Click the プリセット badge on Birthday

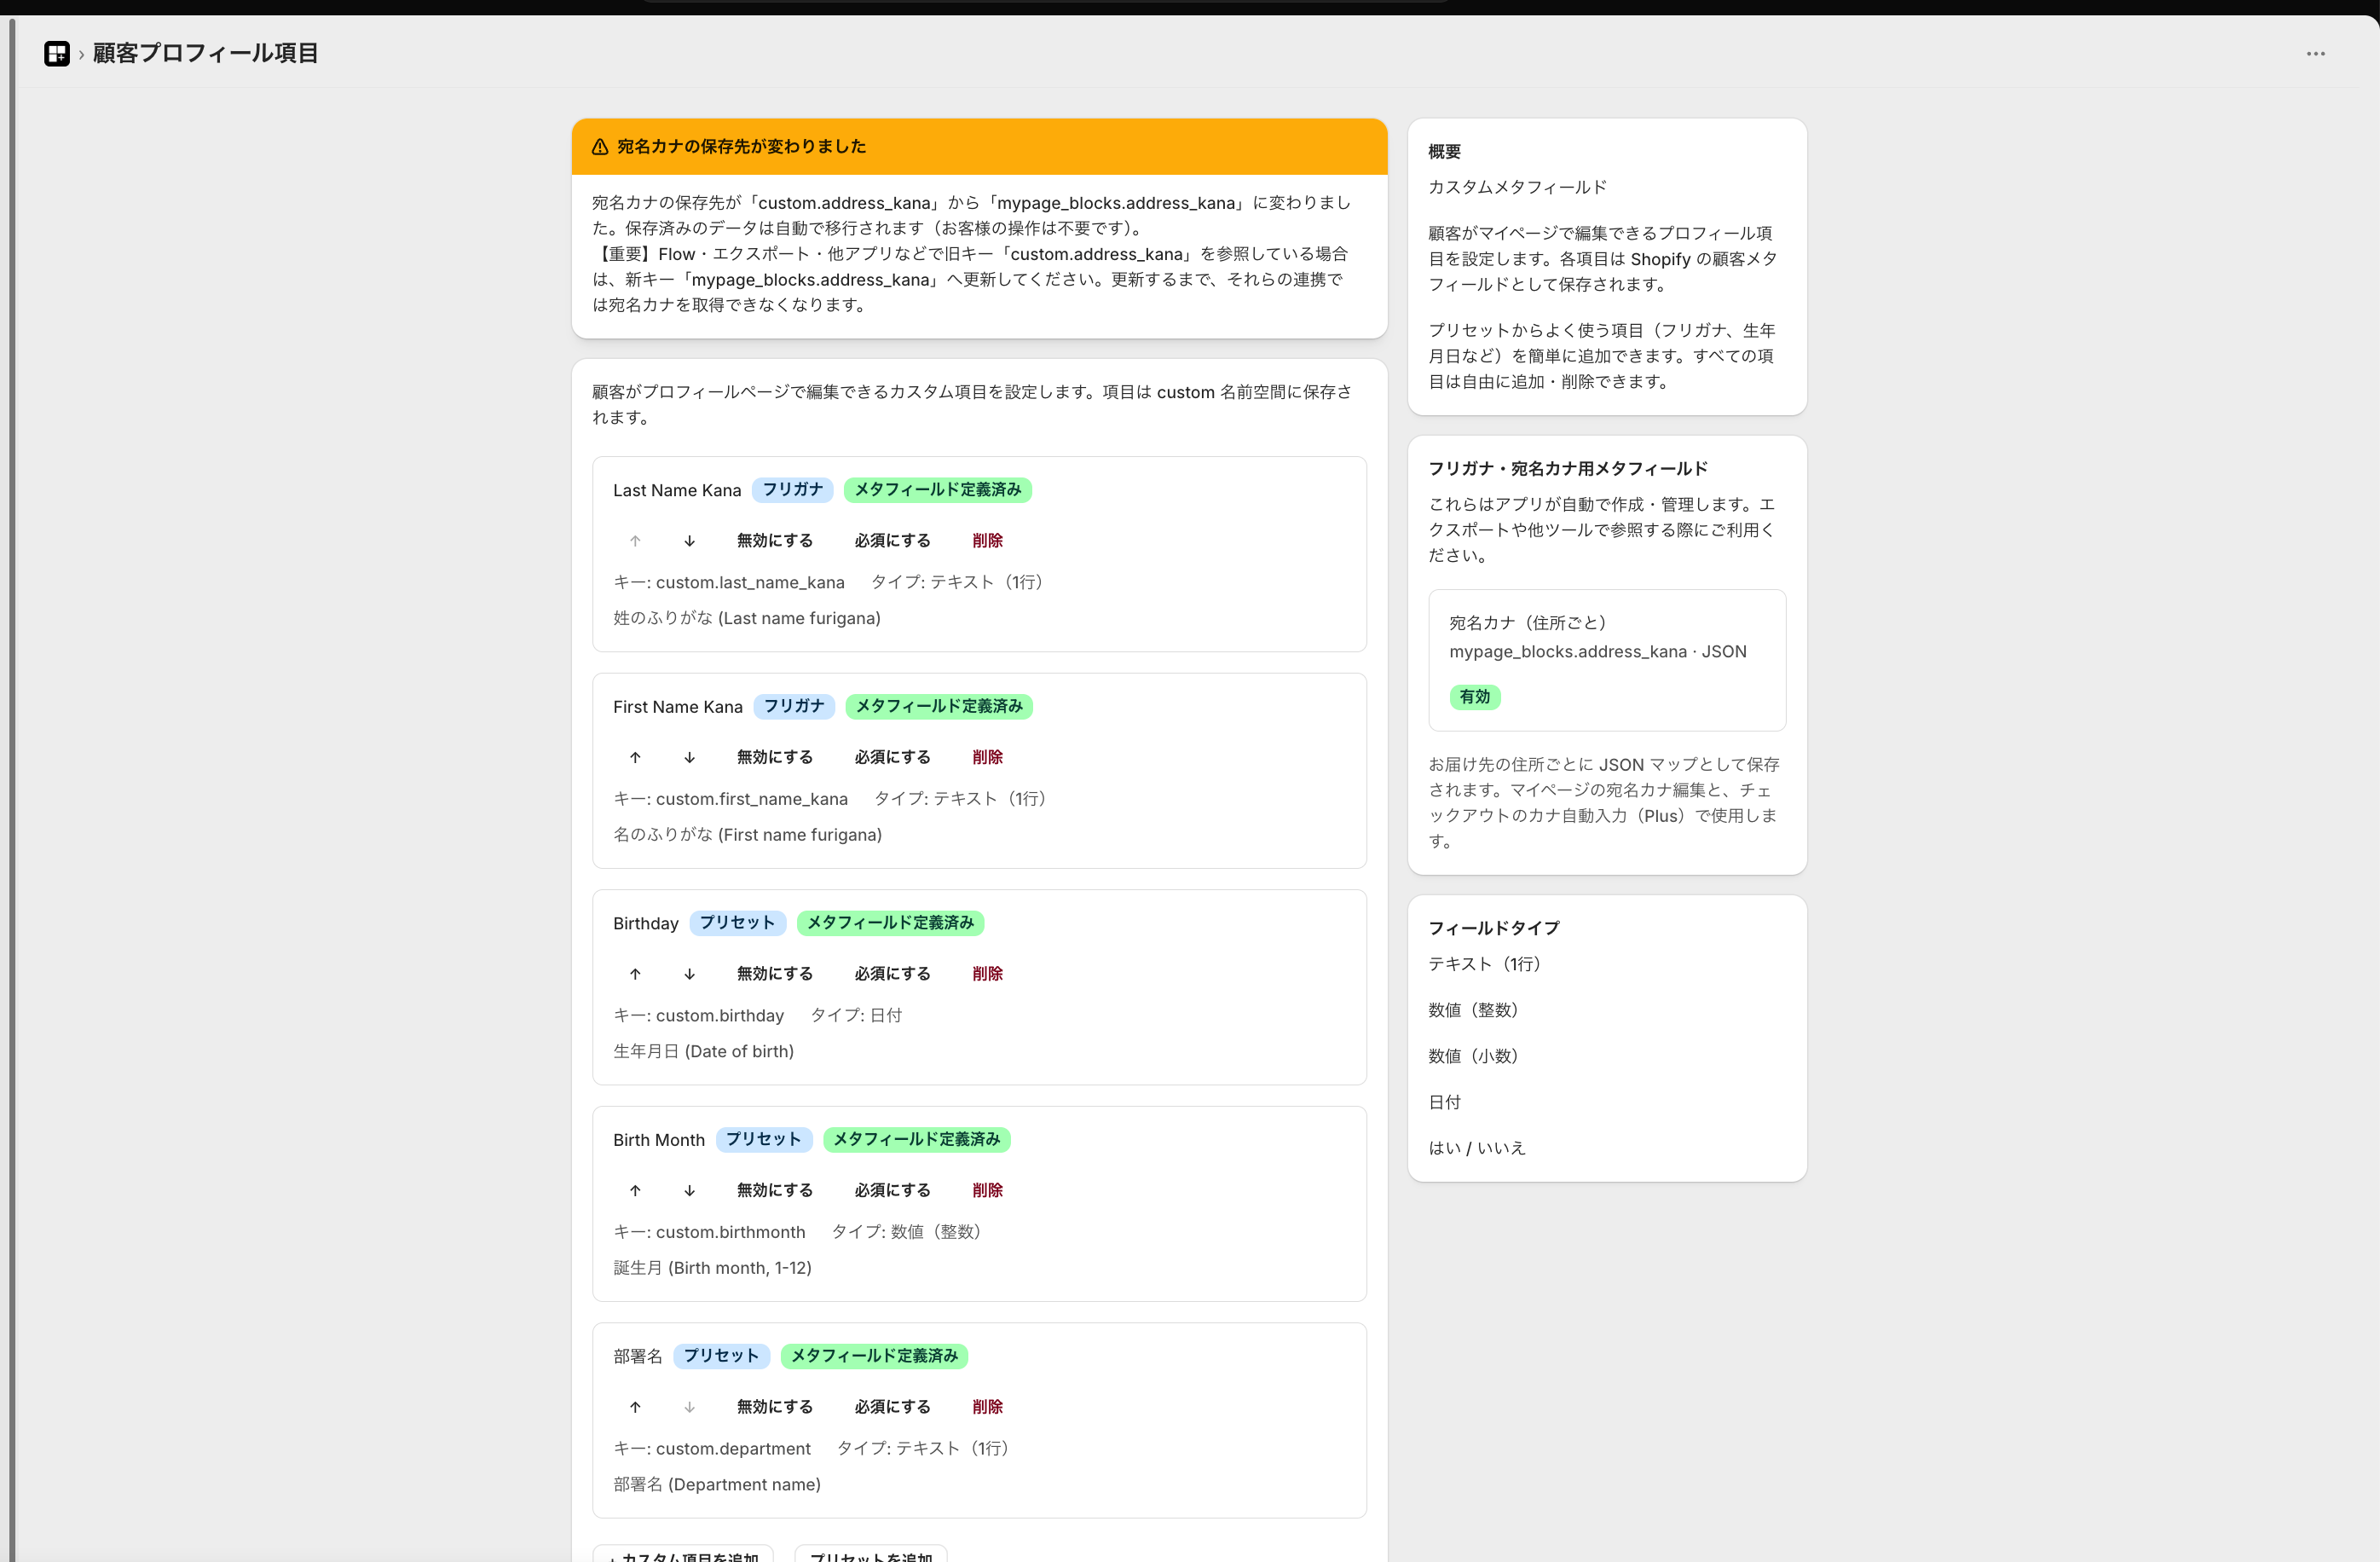(x=738, y=923)
